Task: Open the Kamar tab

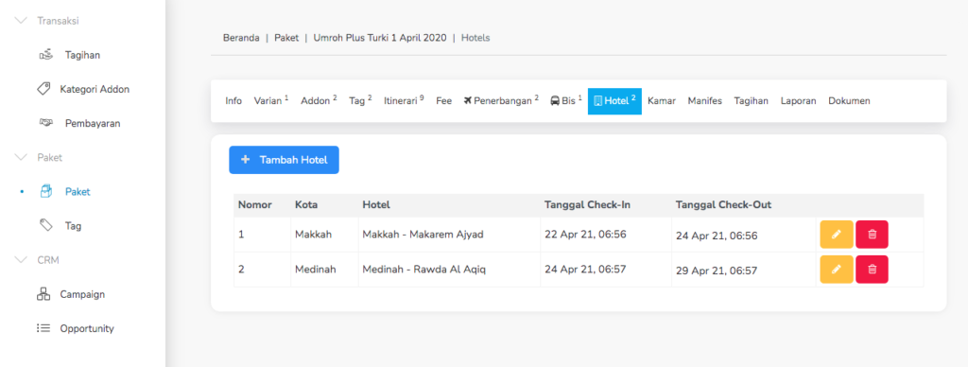Action: 661,100
